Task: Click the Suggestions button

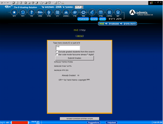Action: pos(93,122)
